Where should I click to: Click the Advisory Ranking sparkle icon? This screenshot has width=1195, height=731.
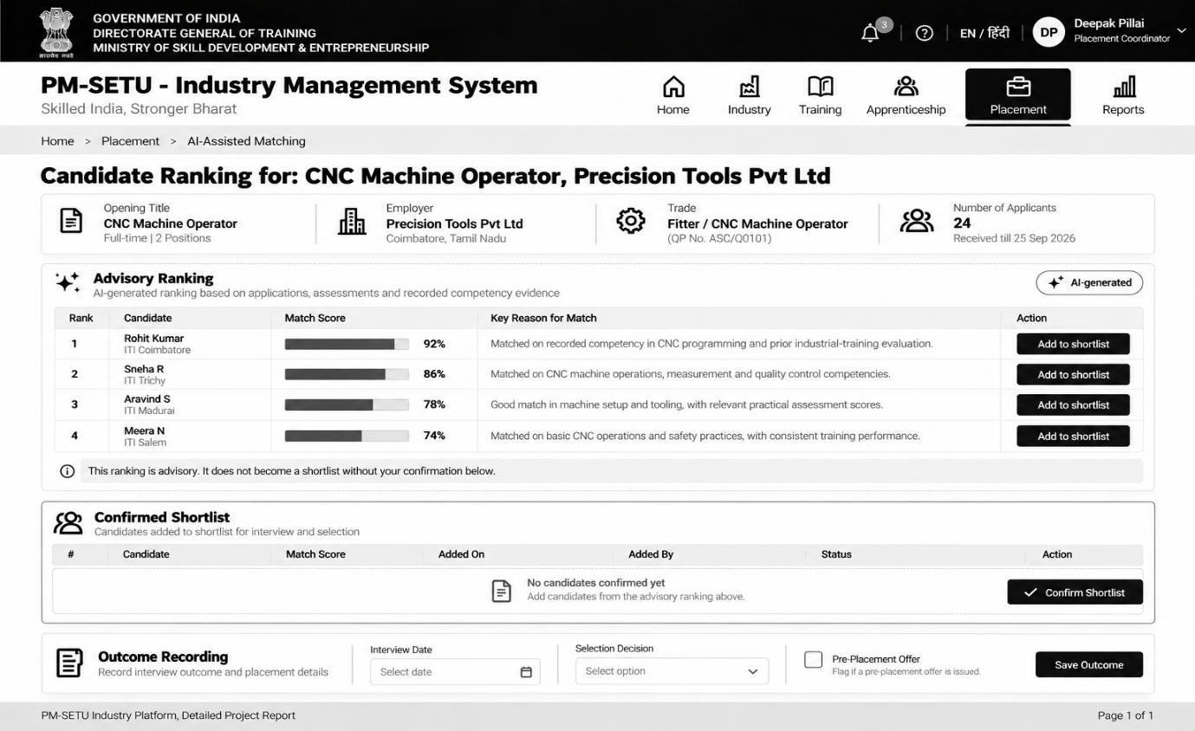[68, 282]
